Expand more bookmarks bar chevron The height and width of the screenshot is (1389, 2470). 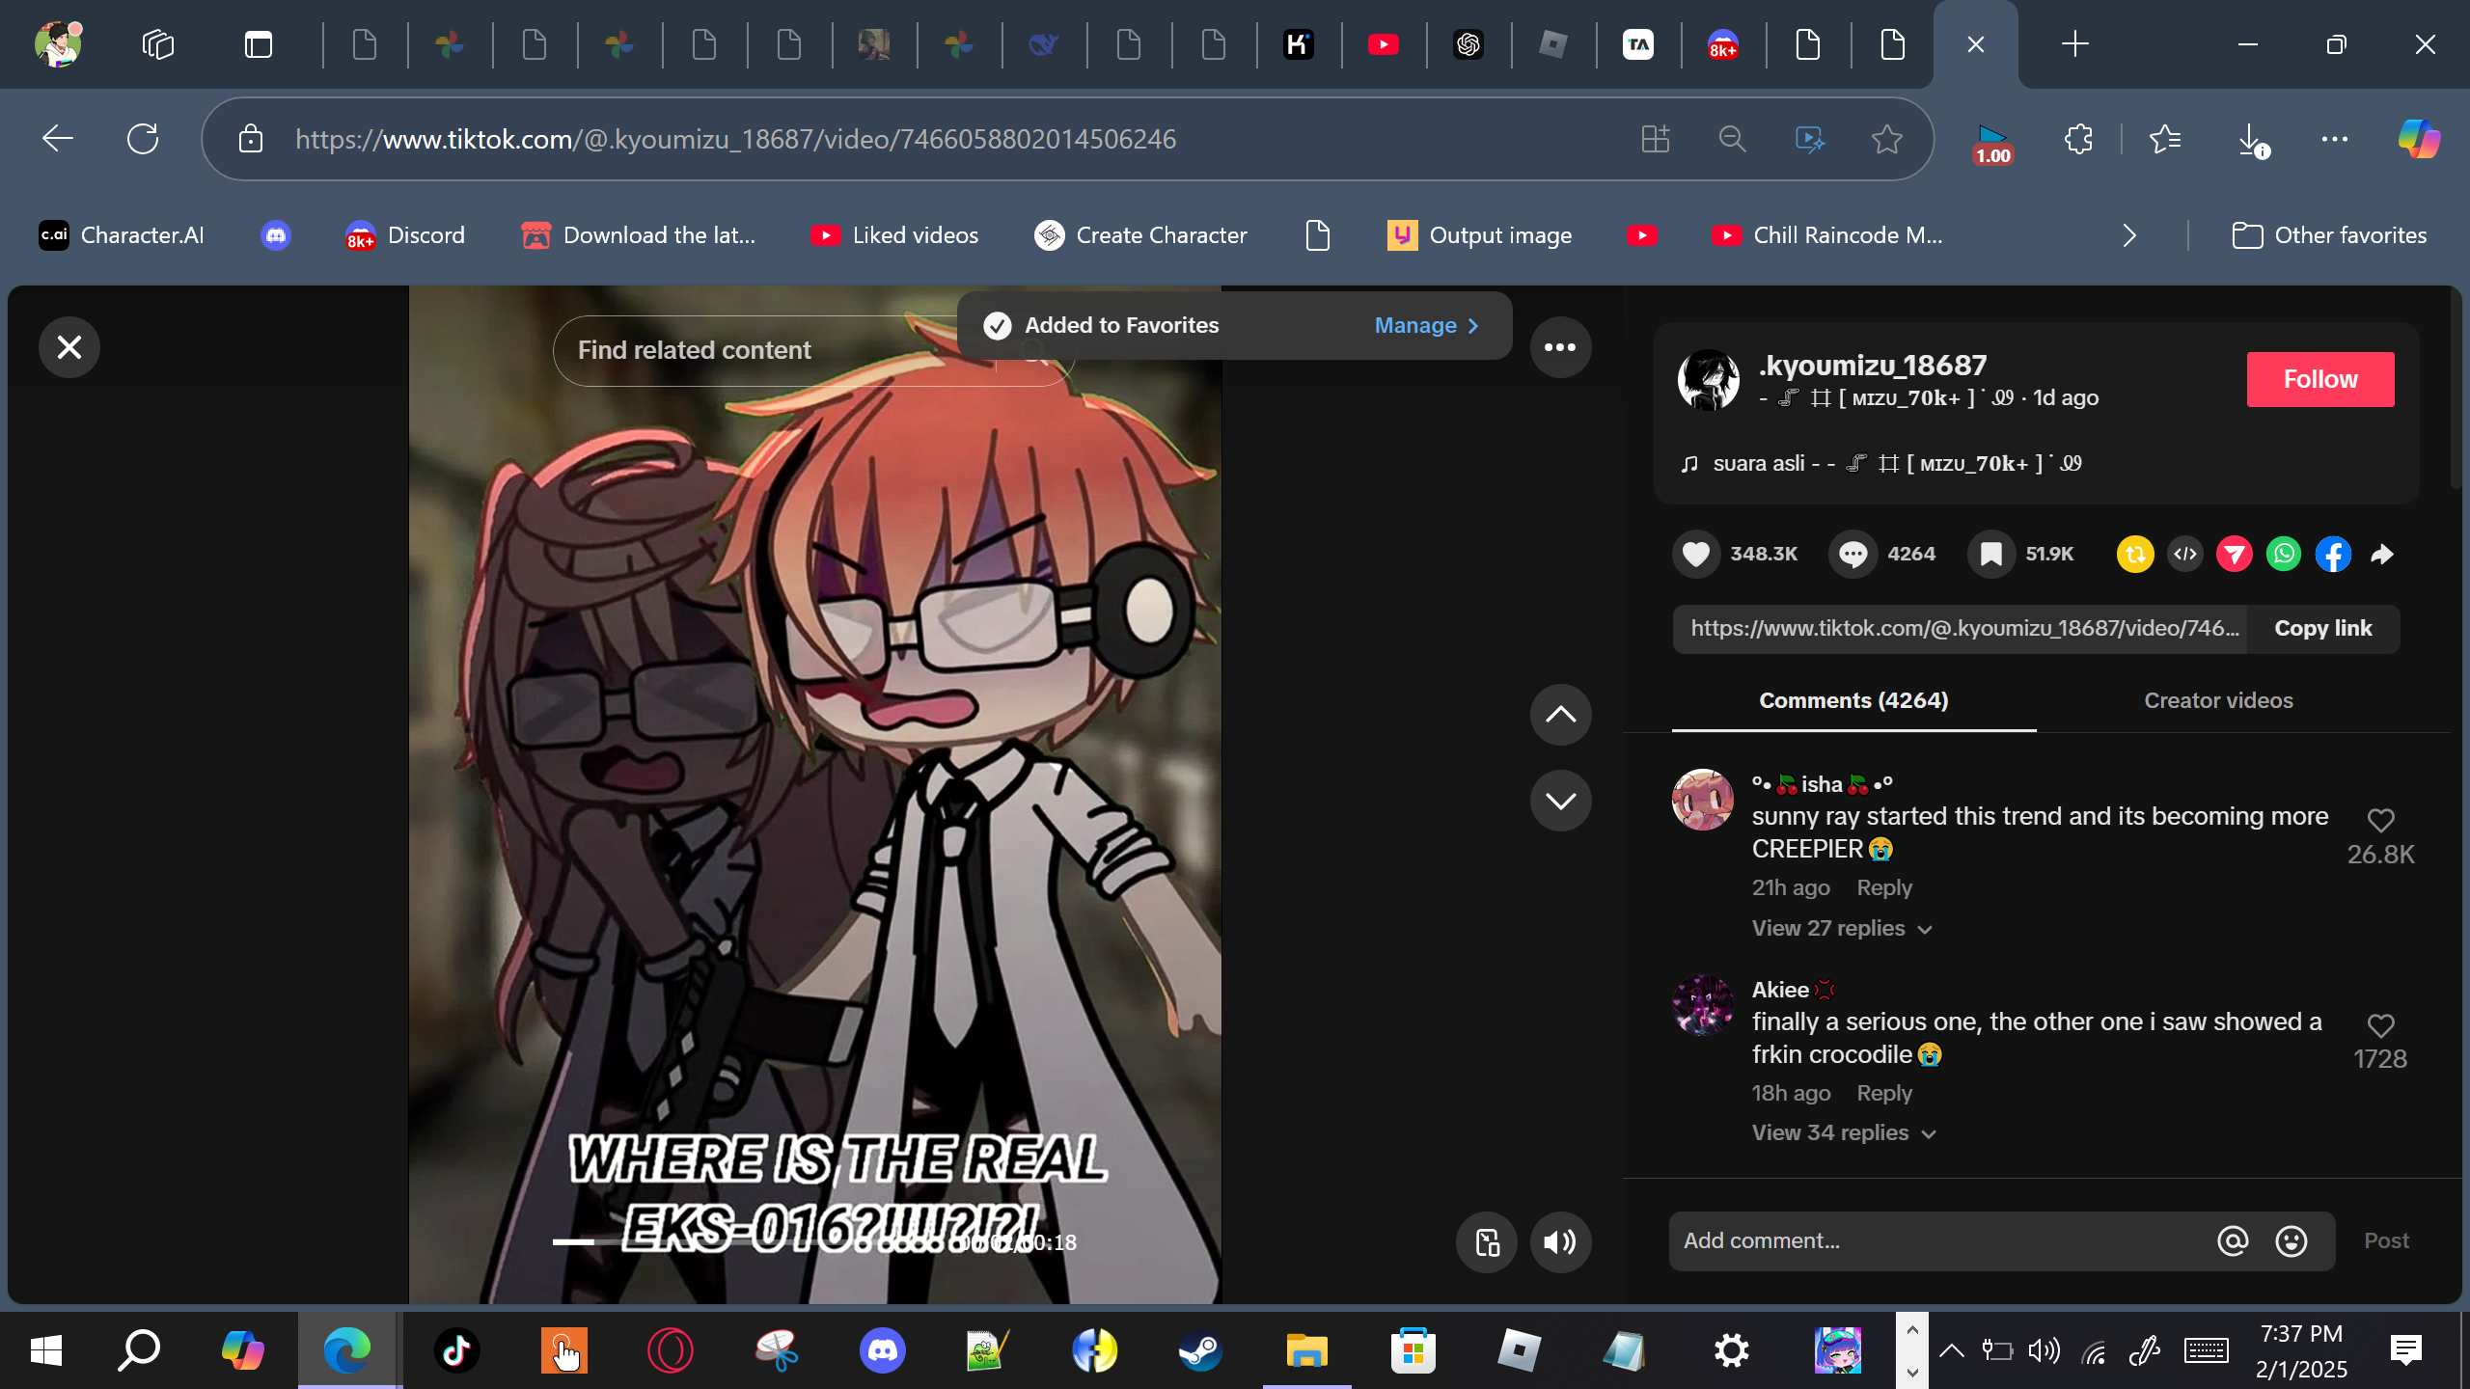tap(2129, 235)
